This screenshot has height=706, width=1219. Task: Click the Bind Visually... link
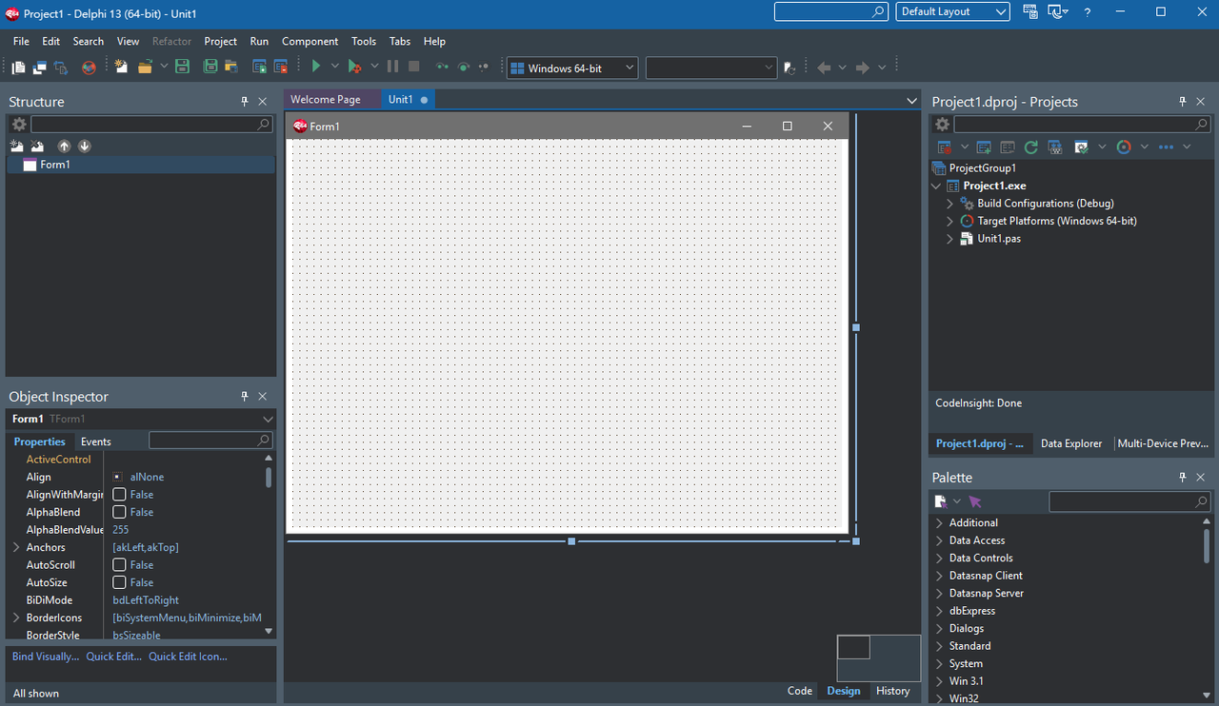click(46, 657)
